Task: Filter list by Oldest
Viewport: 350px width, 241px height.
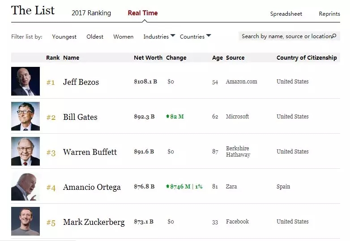Action: tap(95, 37)
